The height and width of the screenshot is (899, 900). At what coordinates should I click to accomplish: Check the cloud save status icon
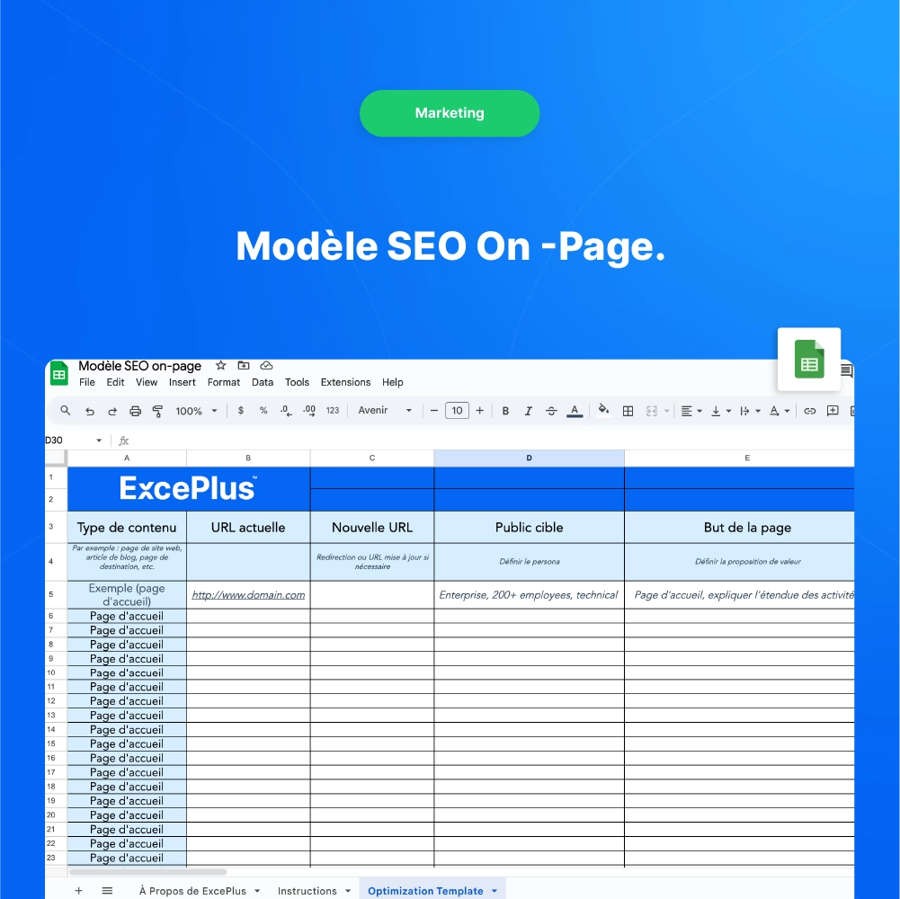point(266,366)
